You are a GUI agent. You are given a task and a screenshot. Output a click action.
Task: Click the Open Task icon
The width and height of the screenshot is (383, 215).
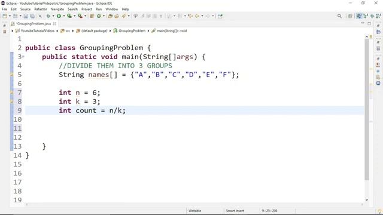[x=117, y=16]
